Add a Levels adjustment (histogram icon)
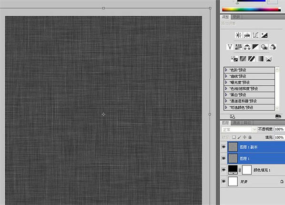Viewport: 285px width, 205px height. pos(247,35)
